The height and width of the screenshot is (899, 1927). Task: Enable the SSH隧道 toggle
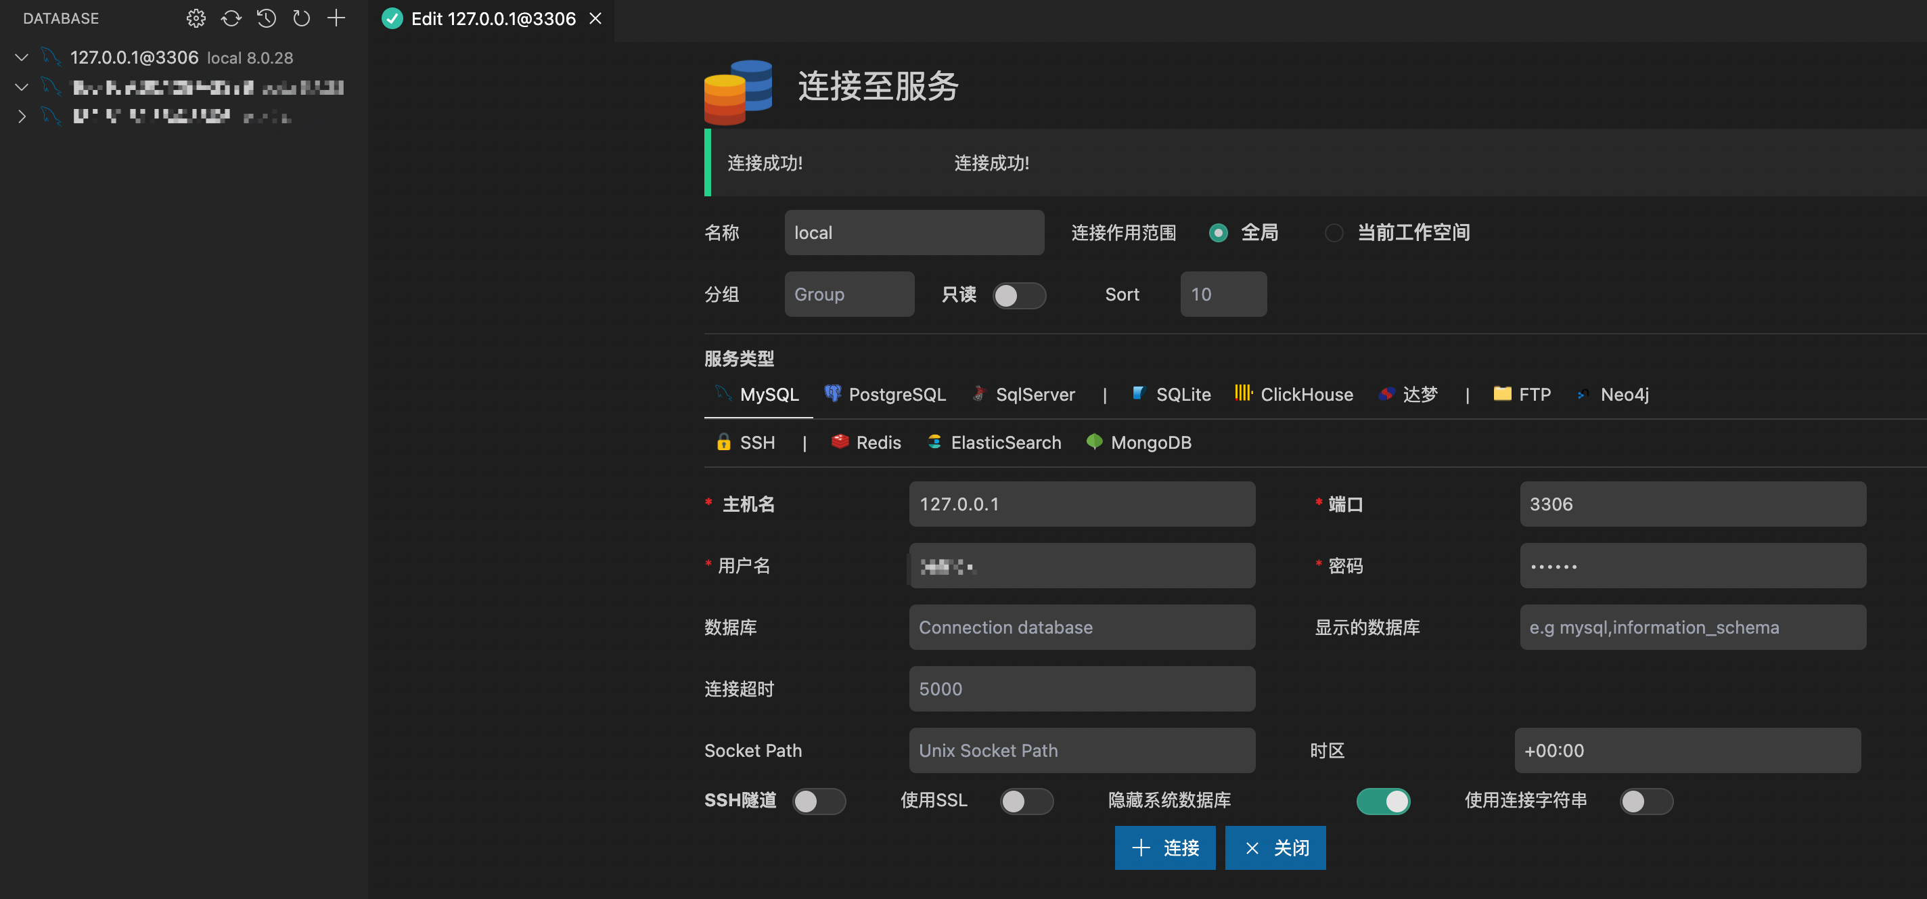(819, 801)
